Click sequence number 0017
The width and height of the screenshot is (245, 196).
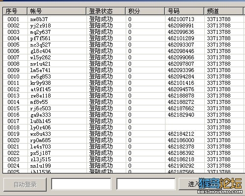13,121
